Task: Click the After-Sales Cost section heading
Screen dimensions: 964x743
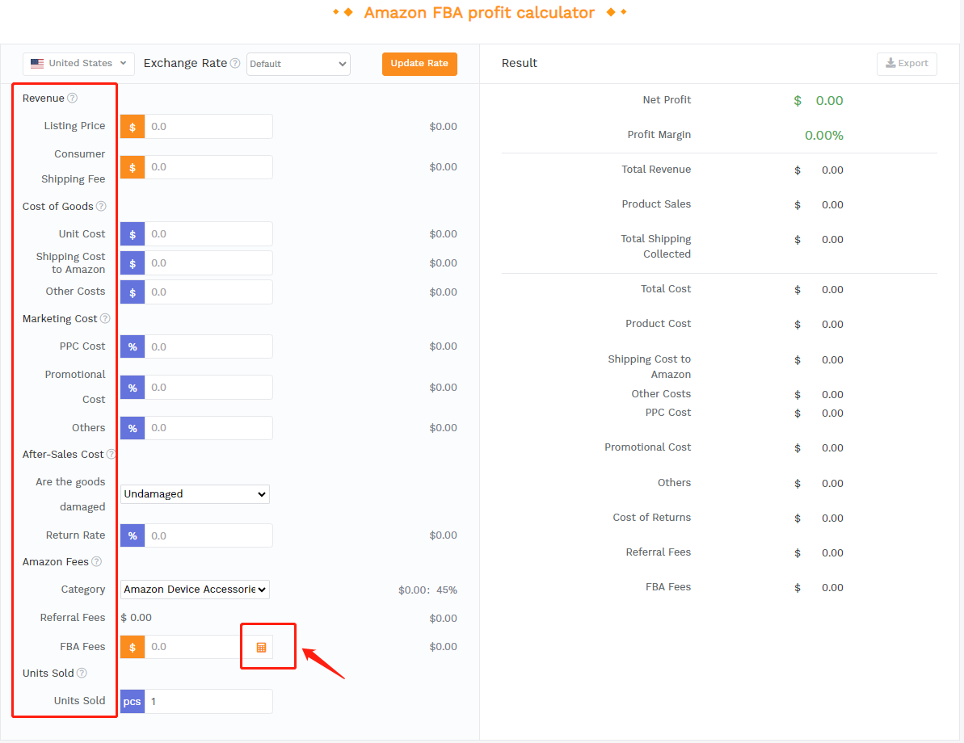Action: 63,454
